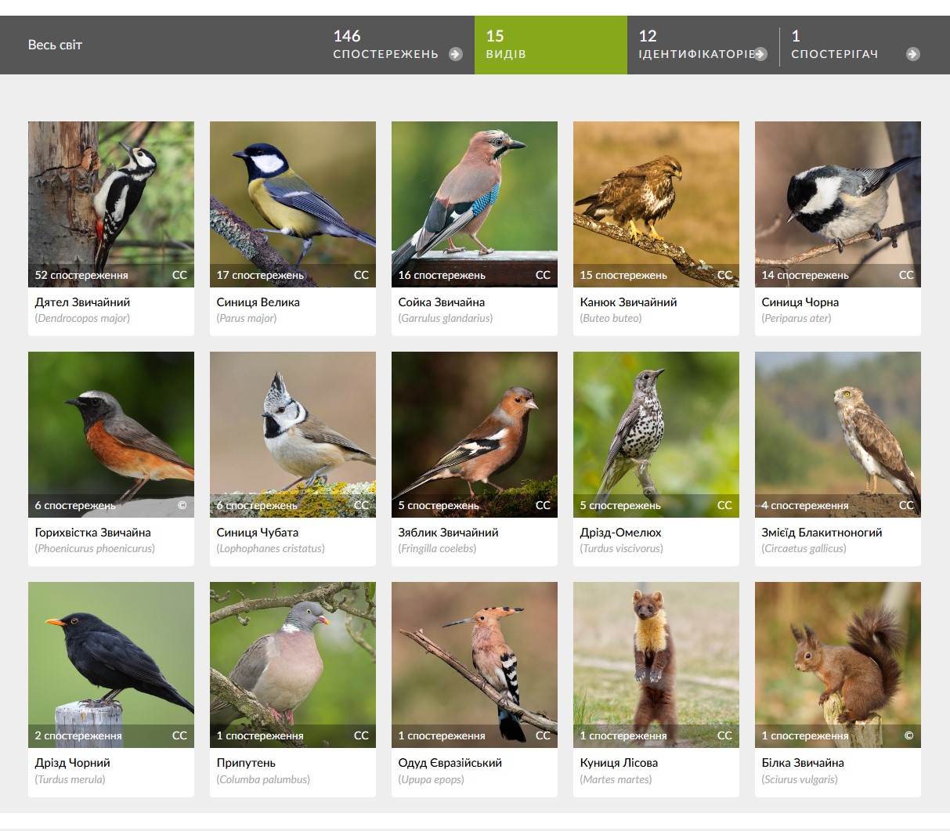The image size is (950, 831).
Task: Click the CC license icon on Одуд Євразійський photo
Action: click(x=543, y=735)
